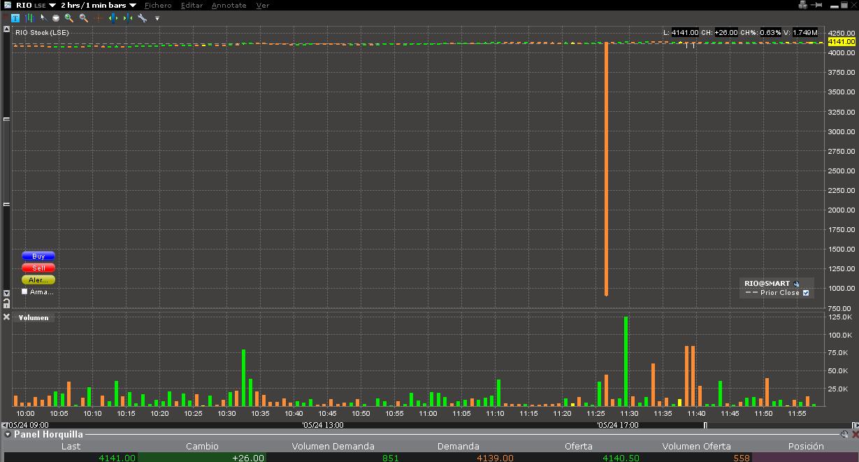This screenshot has height=462, width=859.
Task: Click the yellow Alert button
Action: click(38, 280)
